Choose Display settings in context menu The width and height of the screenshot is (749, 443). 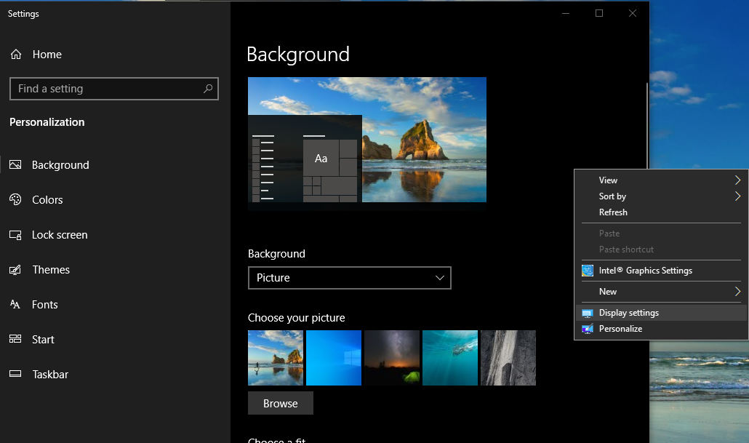pyautogui.click(x=628, y=313)
